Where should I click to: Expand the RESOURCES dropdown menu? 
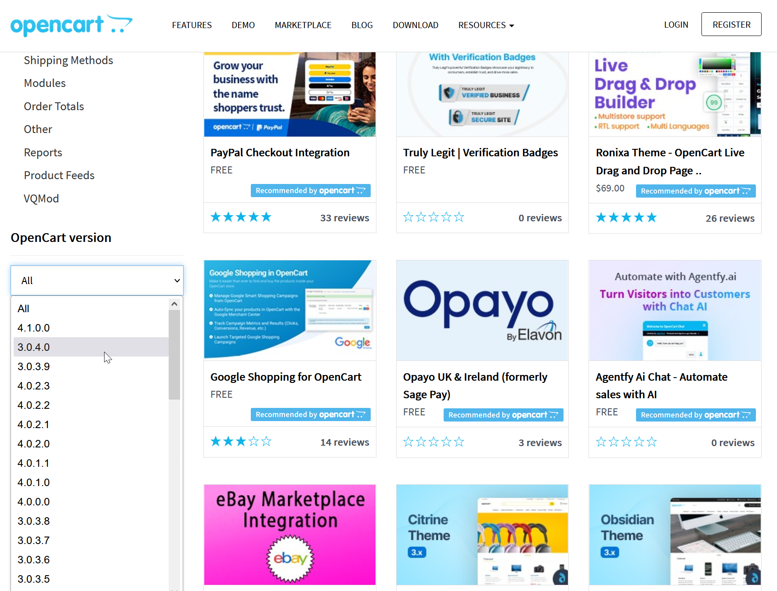click(486, 25)
